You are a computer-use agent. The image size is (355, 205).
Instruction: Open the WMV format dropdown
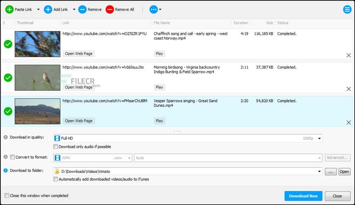coord(93,158)
